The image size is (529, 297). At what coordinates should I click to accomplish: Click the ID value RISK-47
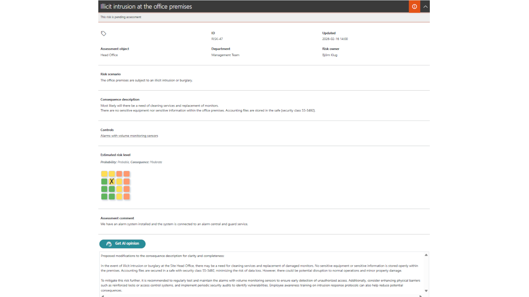pyautogui.click(x=217, y=39)
